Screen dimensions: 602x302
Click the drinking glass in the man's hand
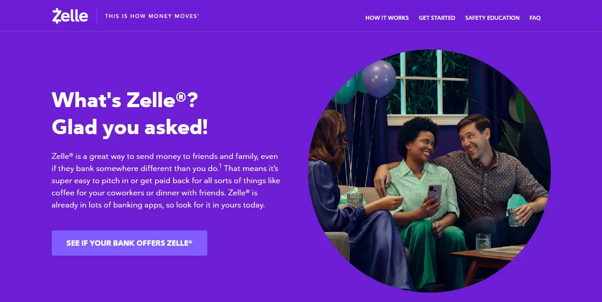[515, 217]
